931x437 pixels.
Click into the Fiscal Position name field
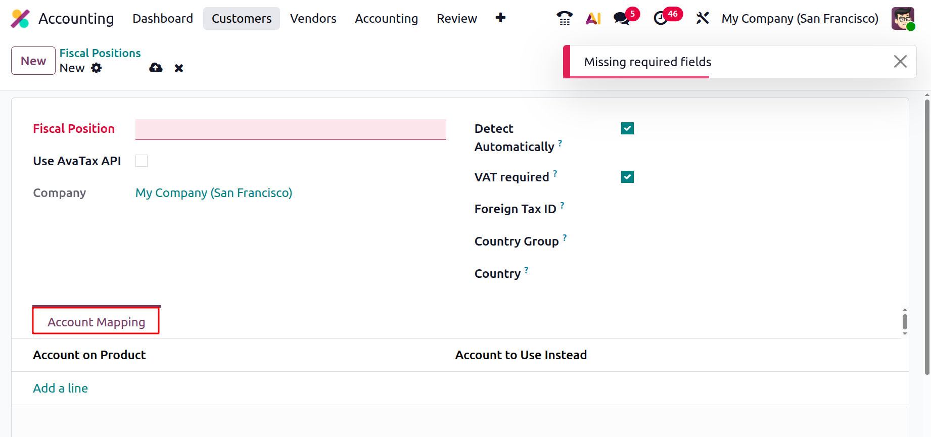coord(291,129)
